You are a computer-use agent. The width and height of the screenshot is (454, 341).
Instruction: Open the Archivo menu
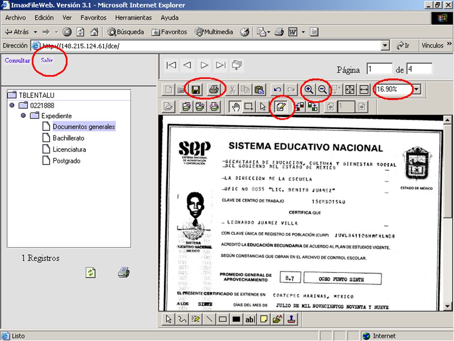pyautogui.click(x=15, y=18)
